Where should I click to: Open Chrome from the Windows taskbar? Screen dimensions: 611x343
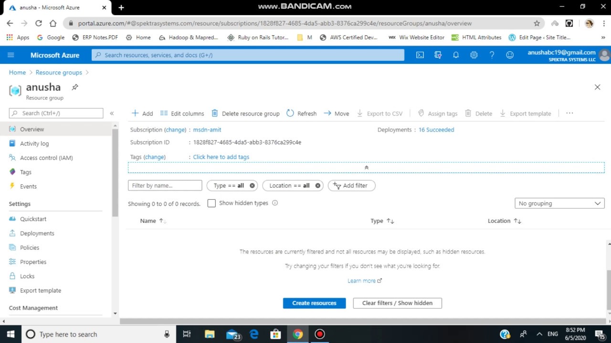pyautogui.click(x=298, y=334)
